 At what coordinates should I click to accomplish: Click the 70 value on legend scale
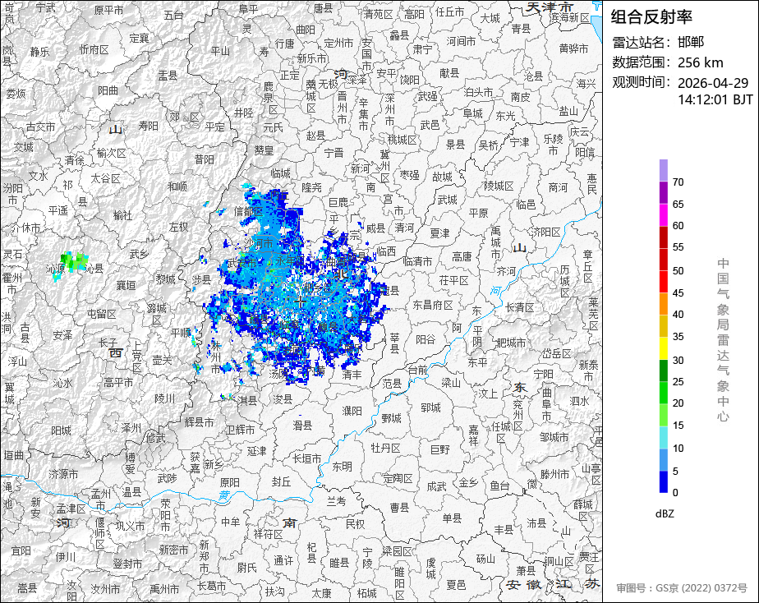click(x=678, y=182)
